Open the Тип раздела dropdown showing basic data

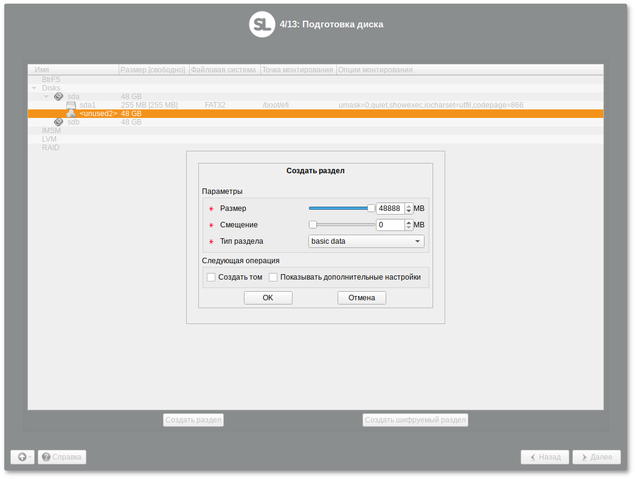point(366,241)
